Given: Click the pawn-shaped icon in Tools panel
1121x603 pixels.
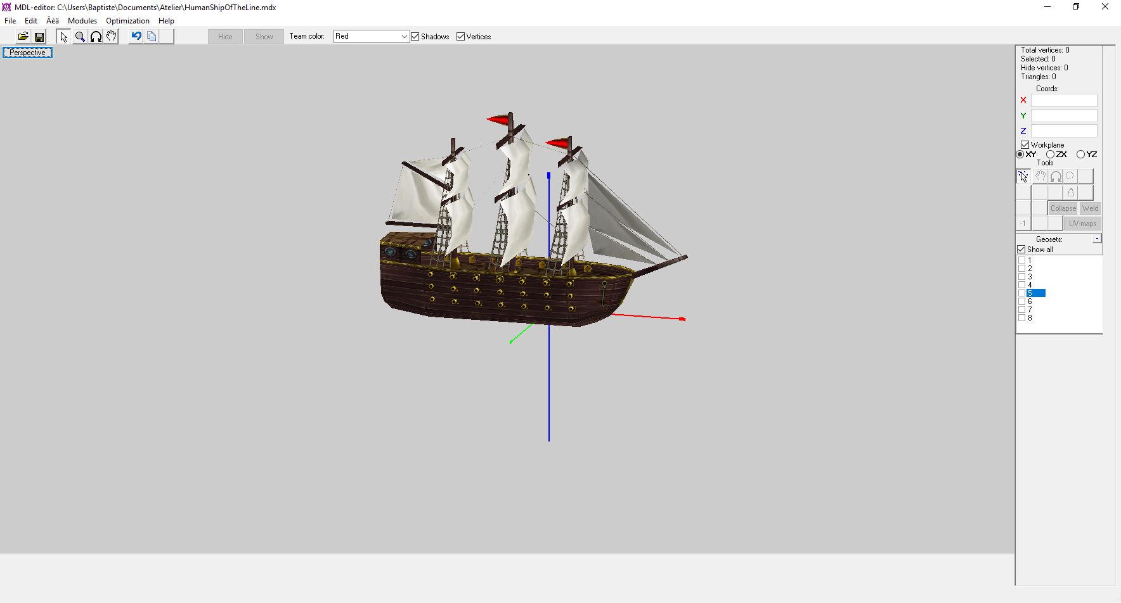Looking at the screenshot, I should (1071, 193).
